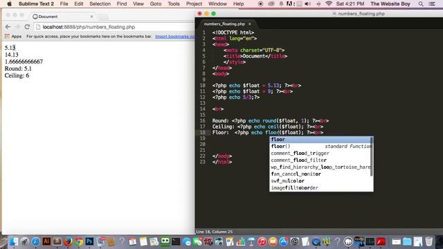Open Adobe Flash Player from dock

[x=381, y=241]
